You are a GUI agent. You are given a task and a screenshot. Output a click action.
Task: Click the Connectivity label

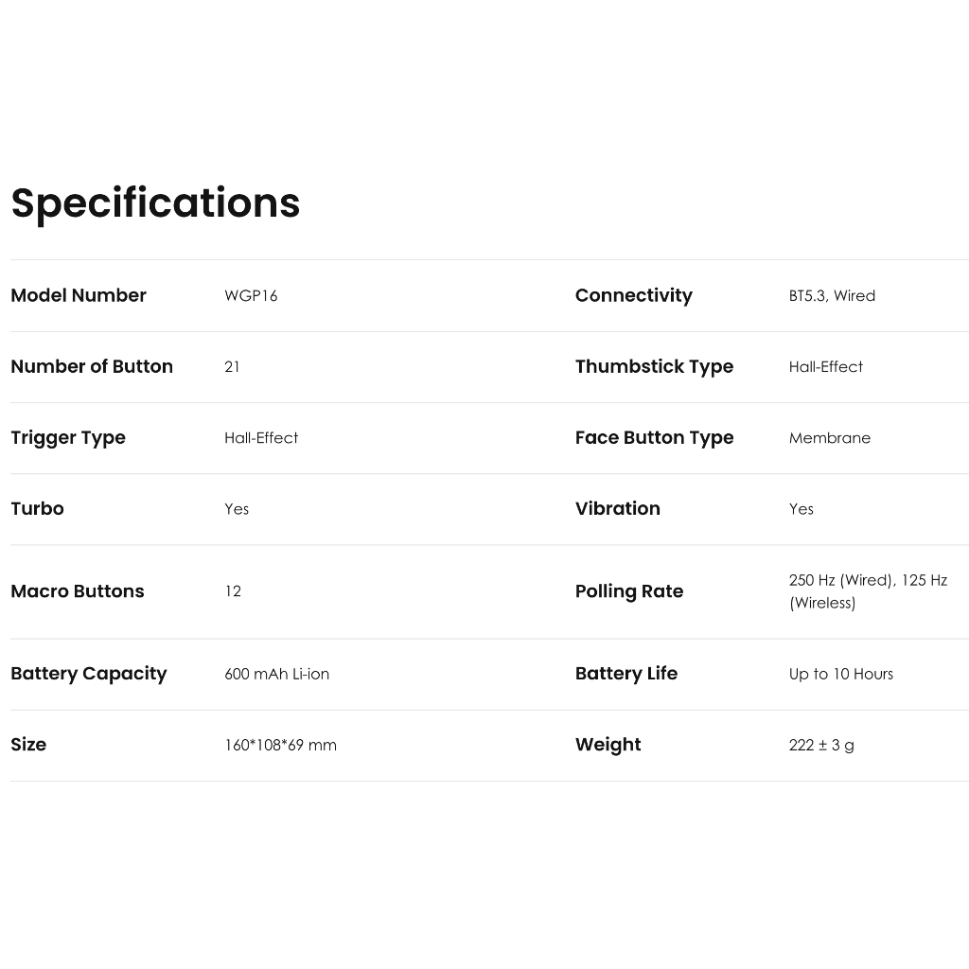[634, 295]
